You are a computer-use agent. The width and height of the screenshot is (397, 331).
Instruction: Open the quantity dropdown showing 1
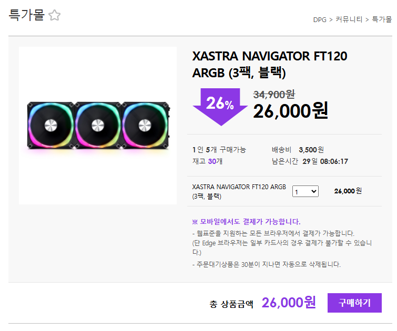pyautogui.click(x=306, y=191)
